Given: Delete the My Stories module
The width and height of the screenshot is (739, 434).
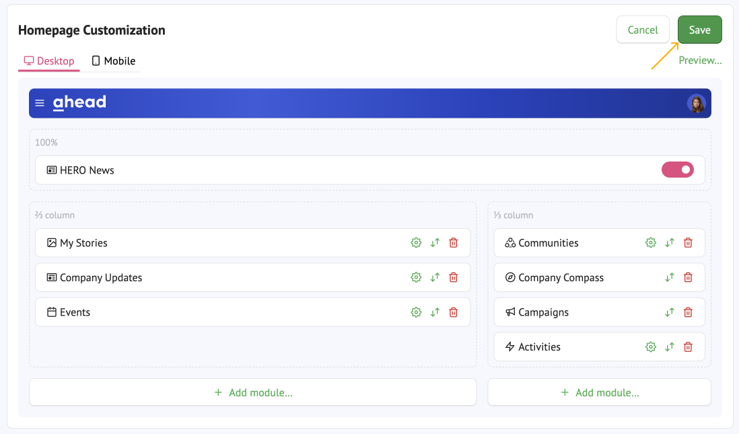Looking at the screenshot, I should (453, 243).
